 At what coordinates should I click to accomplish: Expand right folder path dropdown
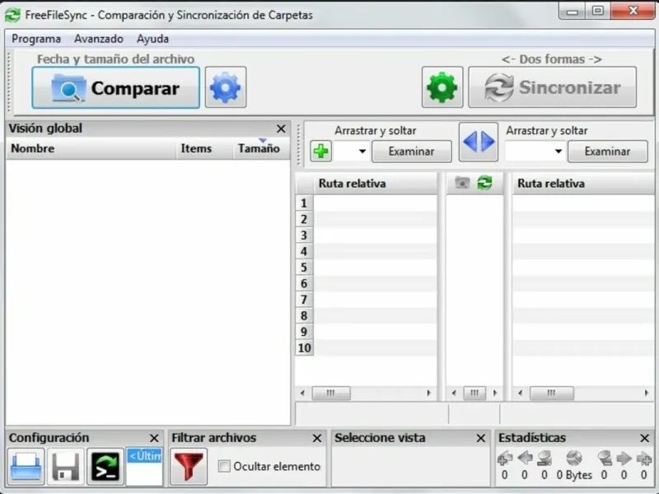(559, 151)
